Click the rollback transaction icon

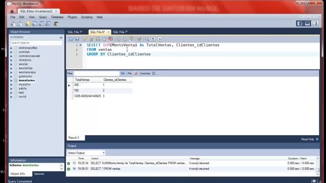[x=125, y=39]
